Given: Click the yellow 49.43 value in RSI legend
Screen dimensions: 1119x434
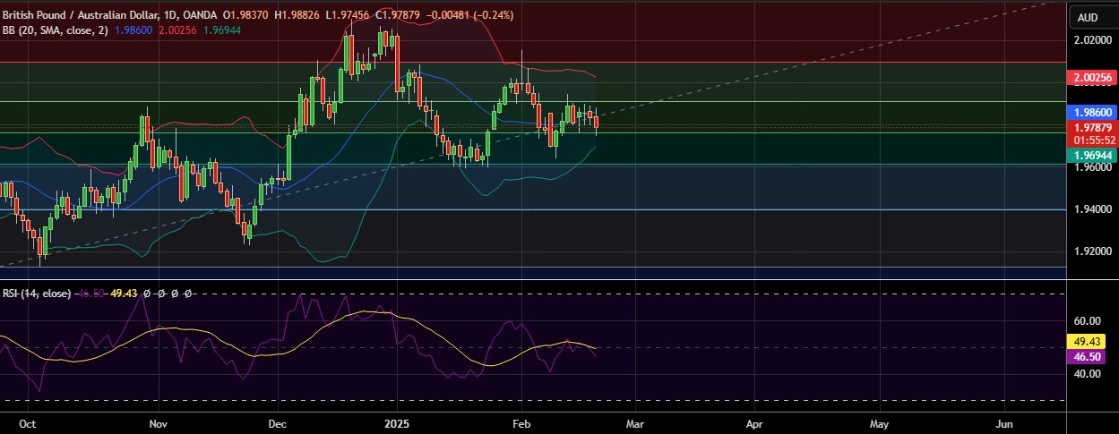Looking at the screenshot, I should (122, 293).
